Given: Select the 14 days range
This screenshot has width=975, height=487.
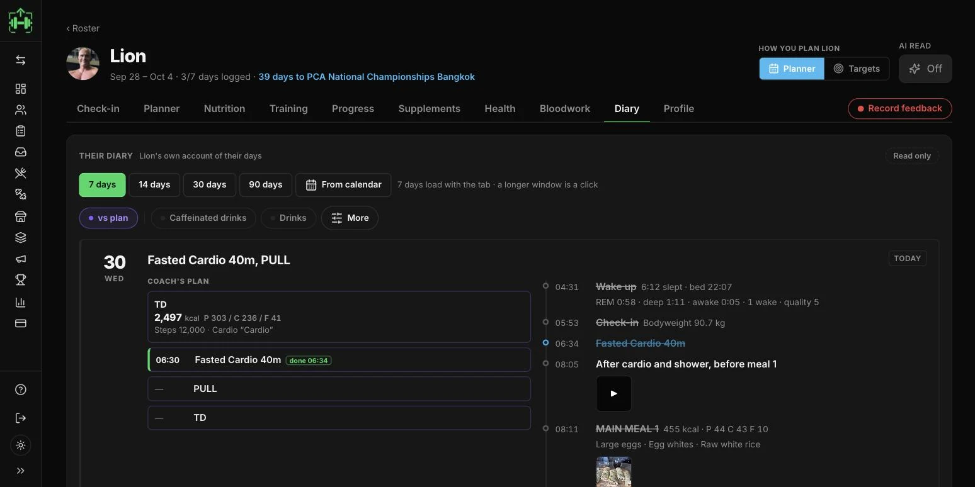Looking at the screenshot, I should click(154, 185).
